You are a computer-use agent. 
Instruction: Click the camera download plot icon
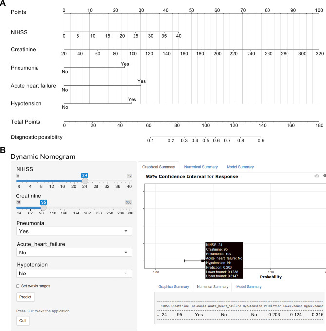coord(317,176)
